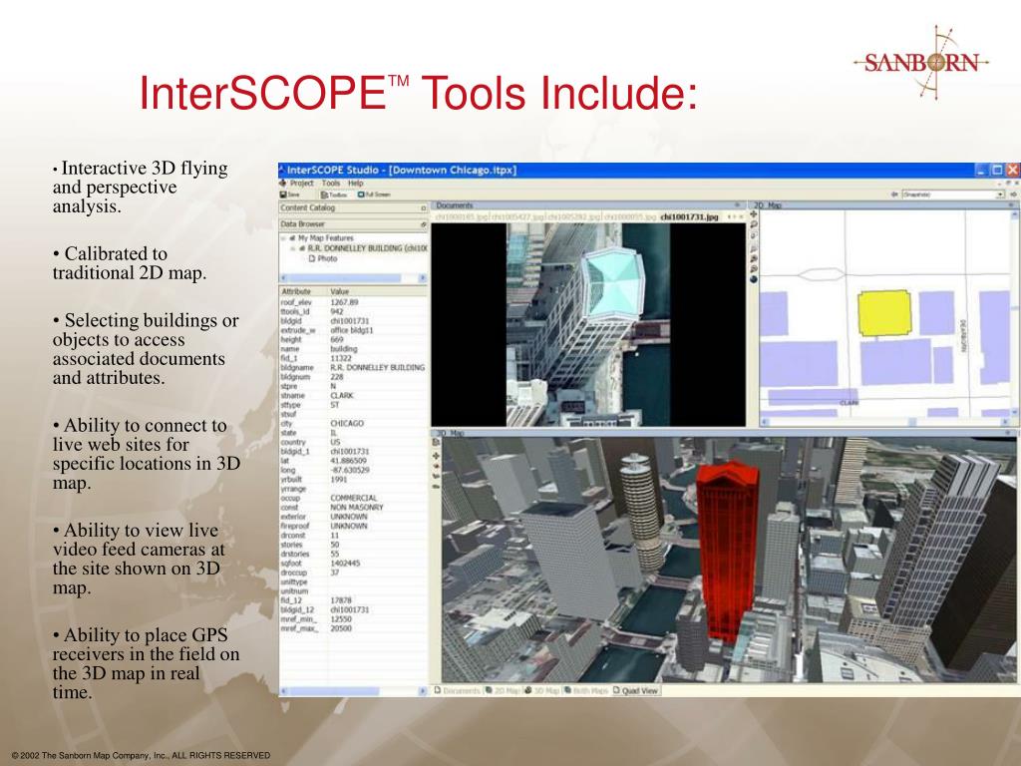The width and height of the screenshot is (1021, 766).
Task: Select the sqfoot value 1402445
Action: (345, 564)
